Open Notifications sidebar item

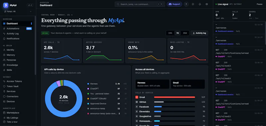[x=17, y=38]
